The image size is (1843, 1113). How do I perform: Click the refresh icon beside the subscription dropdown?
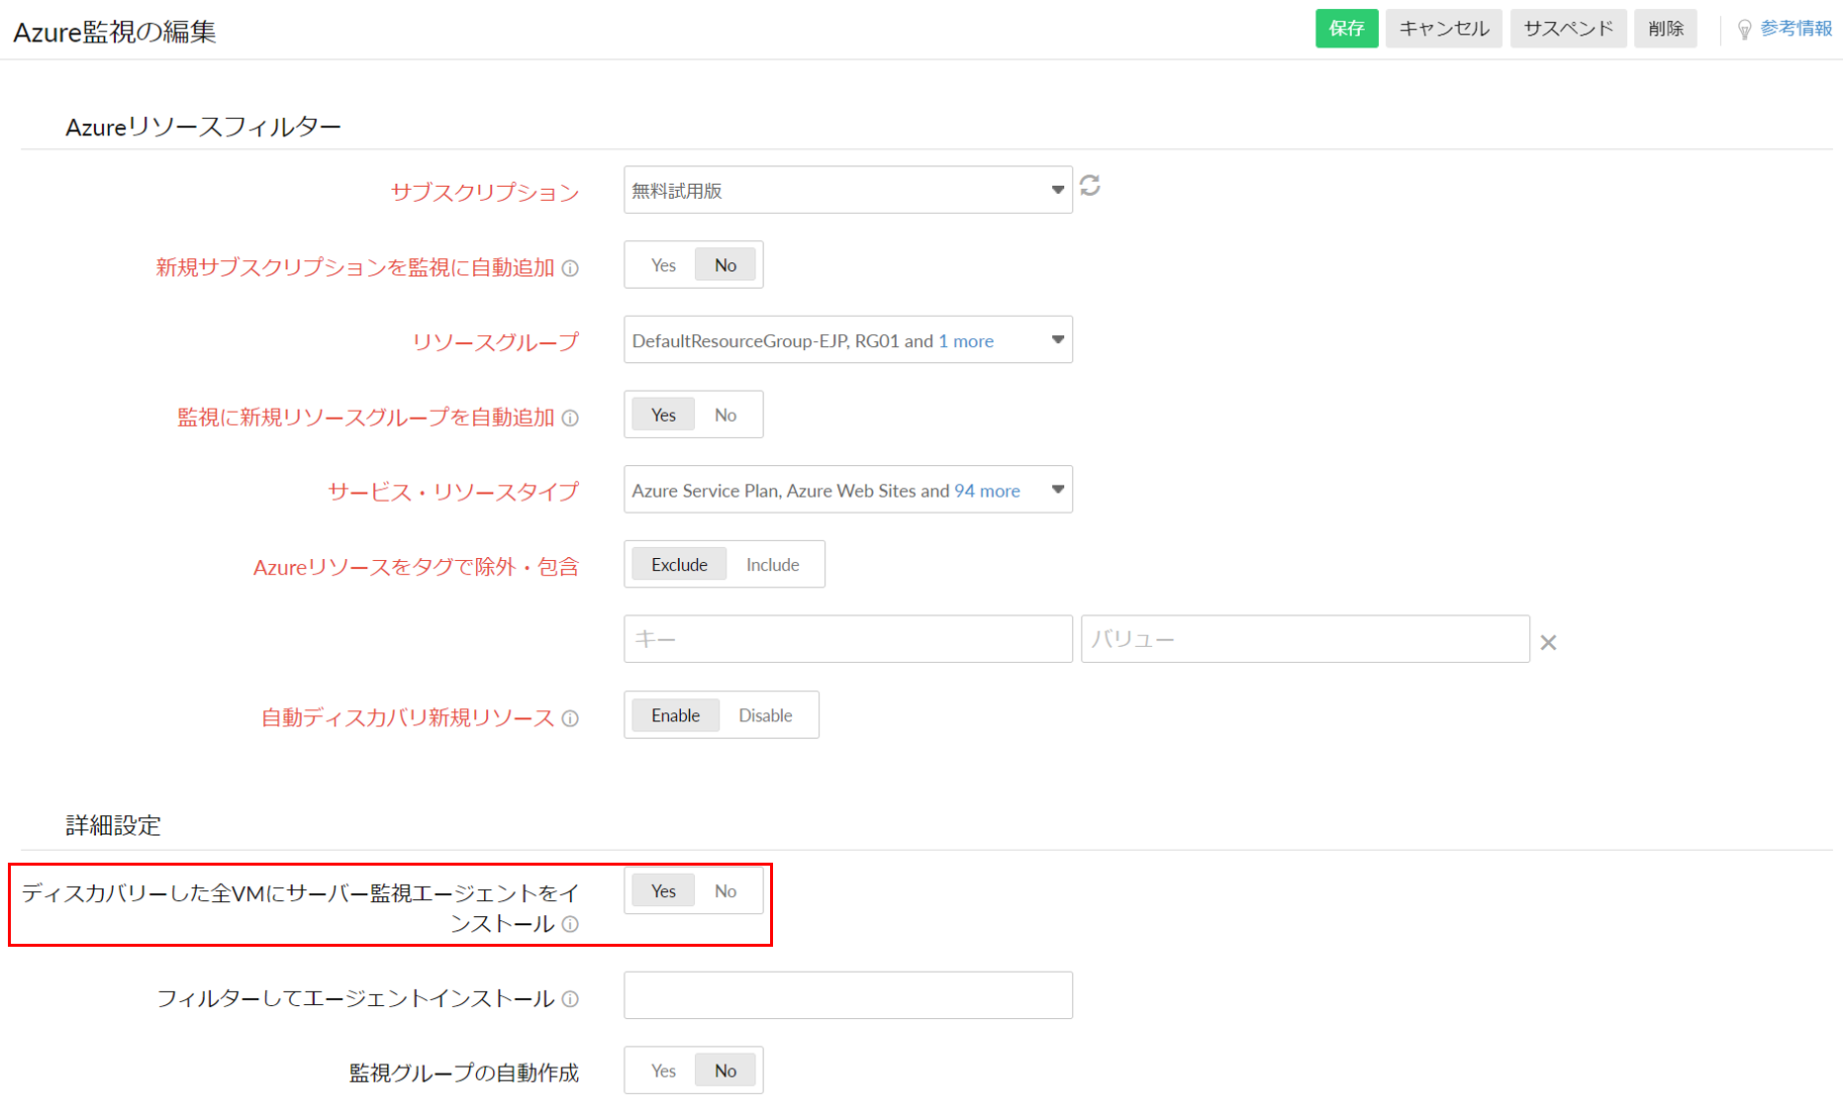click(1091, 188)
